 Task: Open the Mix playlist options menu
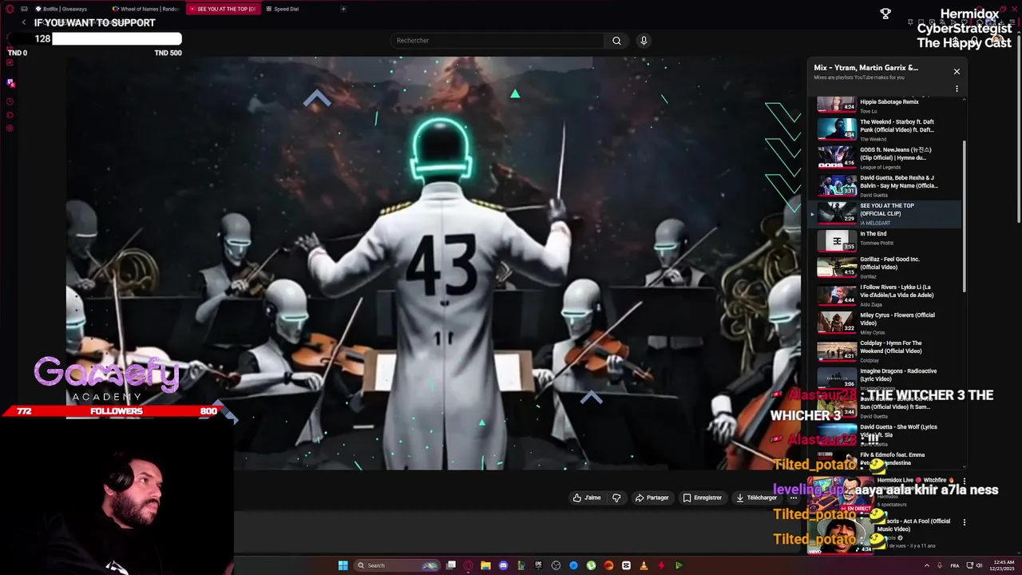coord(957,89)
